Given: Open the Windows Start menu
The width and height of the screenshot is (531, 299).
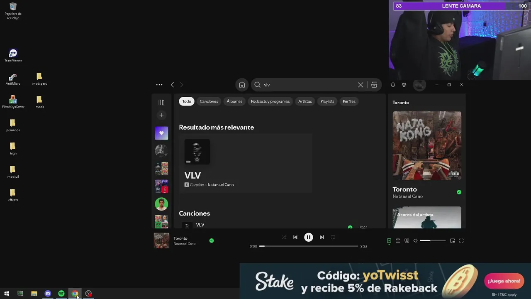Looking at the screenshot, I should (x=6, y=294).
